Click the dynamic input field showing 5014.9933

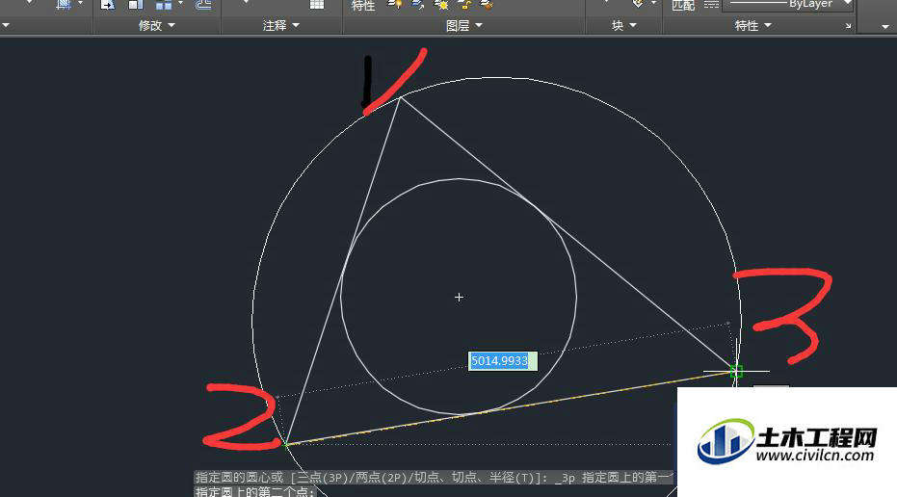click(503, 361)
